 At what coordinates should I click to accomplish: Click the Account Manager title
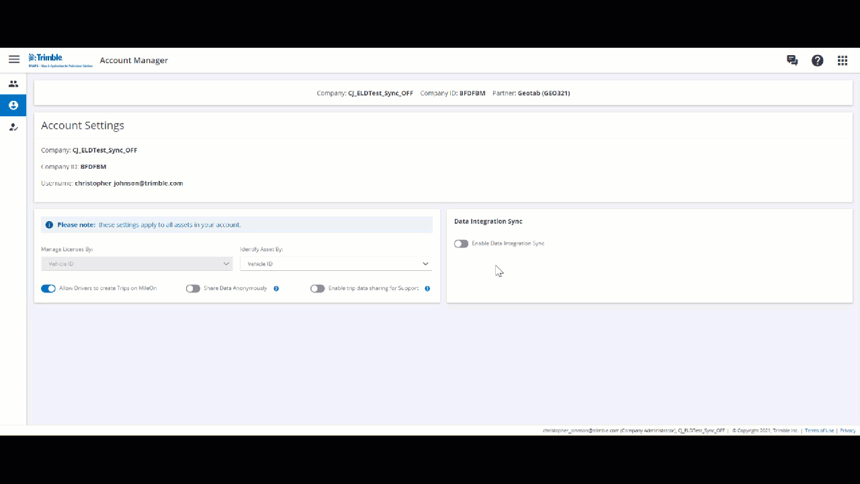(x=134, y=61)
